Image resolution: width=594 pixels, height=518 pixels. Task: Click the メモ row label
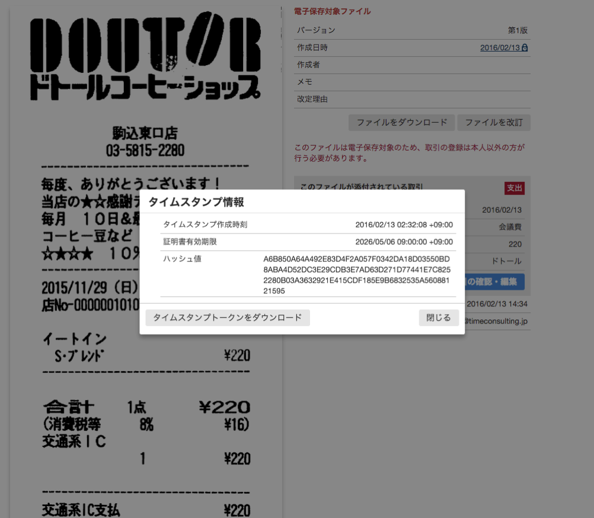coord(305,82)
